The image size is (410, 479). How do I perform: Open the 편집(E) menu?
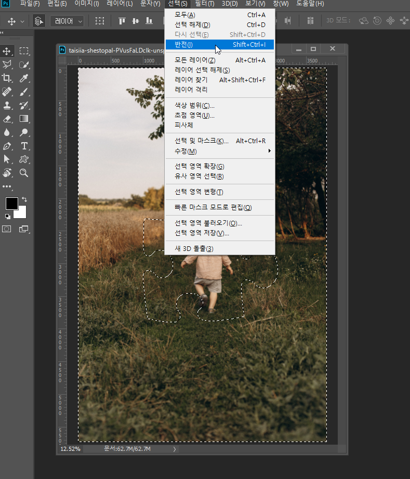(x=57, y=4)
